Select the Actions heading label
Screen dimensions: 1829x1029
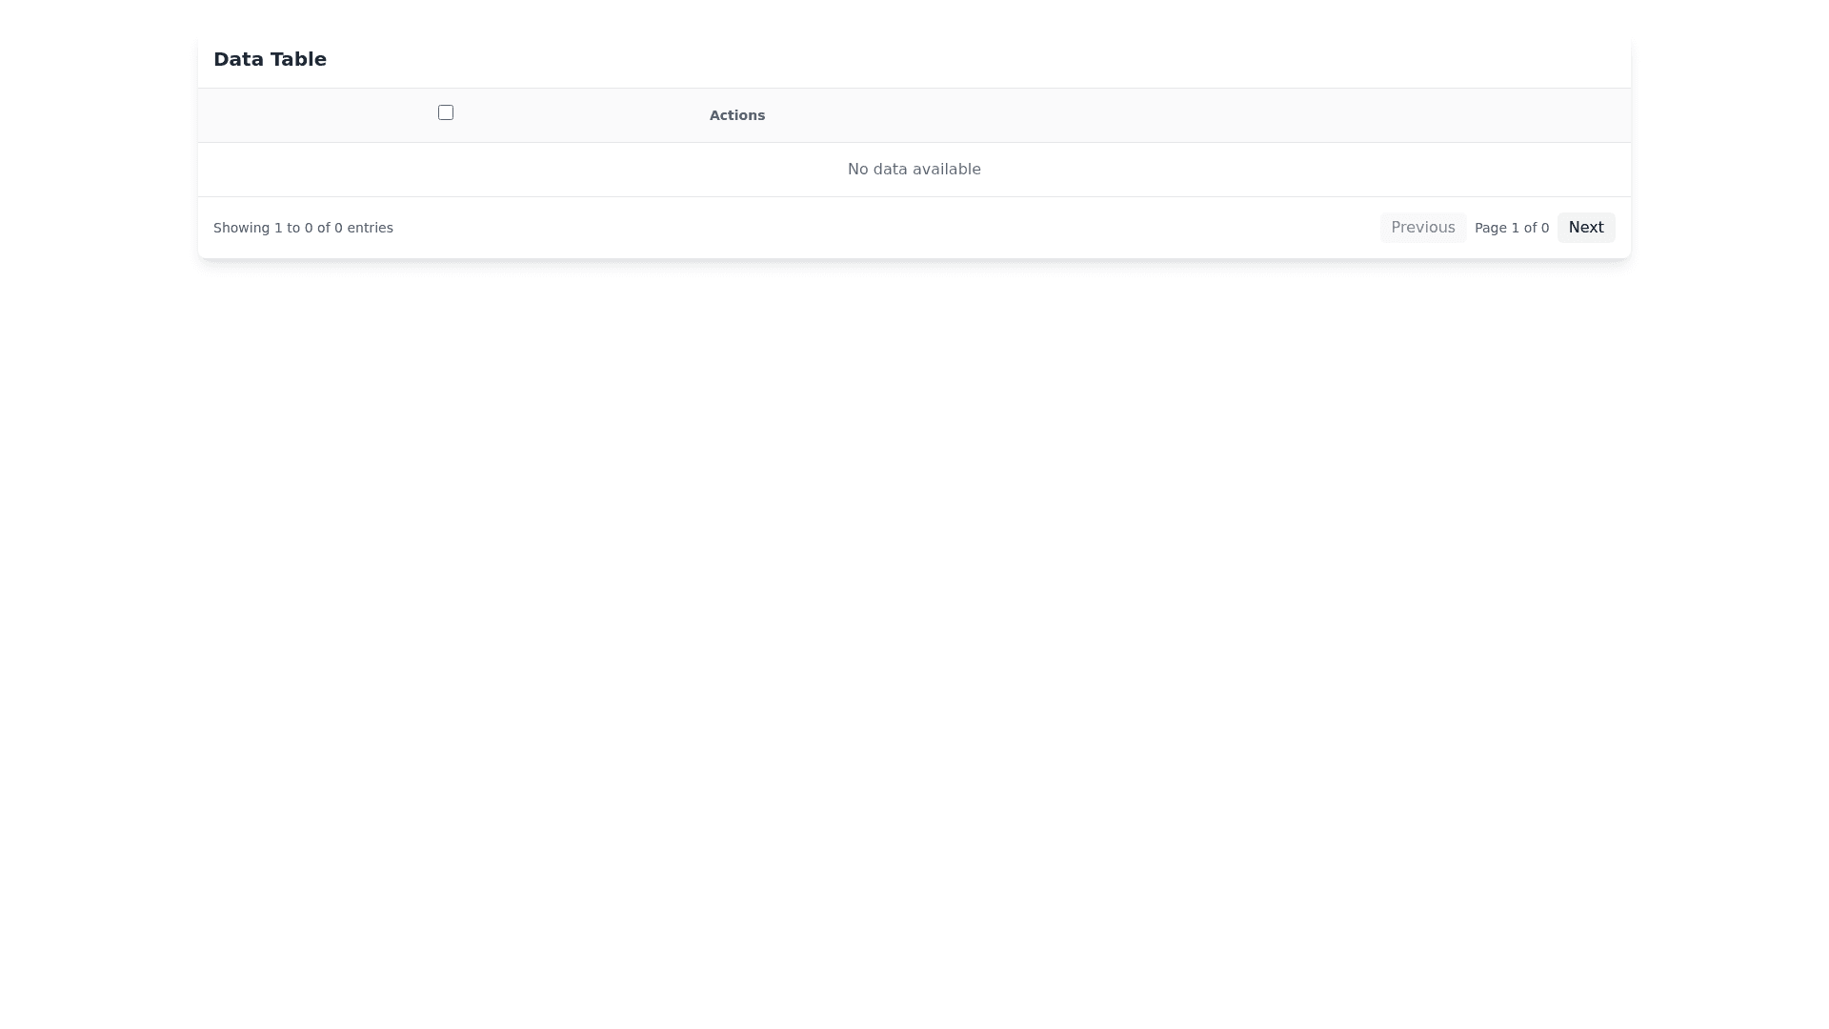[736, 115]
